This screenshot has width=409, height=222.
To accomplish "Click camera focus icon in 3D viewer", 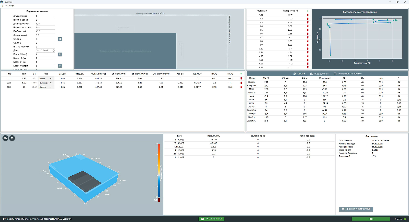I will tap(12, 138).
